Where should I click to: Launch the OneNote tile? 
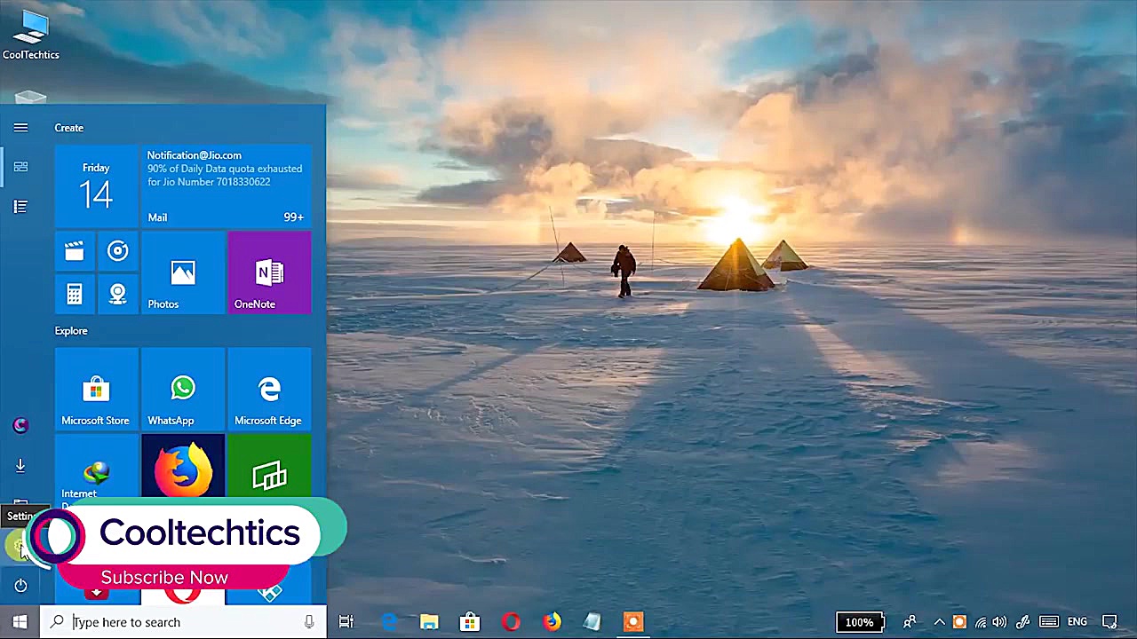[x=269, y=272]
